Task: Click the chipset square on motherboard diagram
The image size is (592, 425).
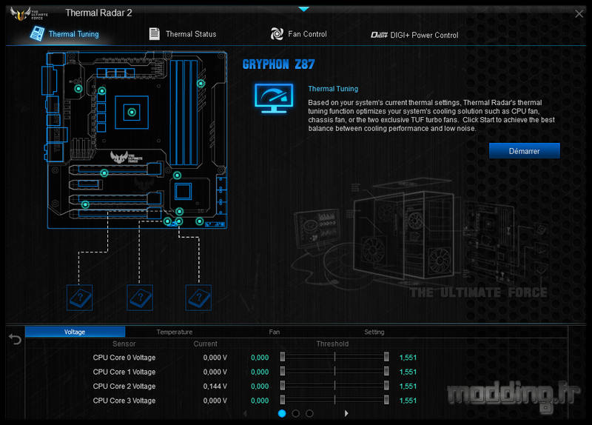Action: point(183,191)
